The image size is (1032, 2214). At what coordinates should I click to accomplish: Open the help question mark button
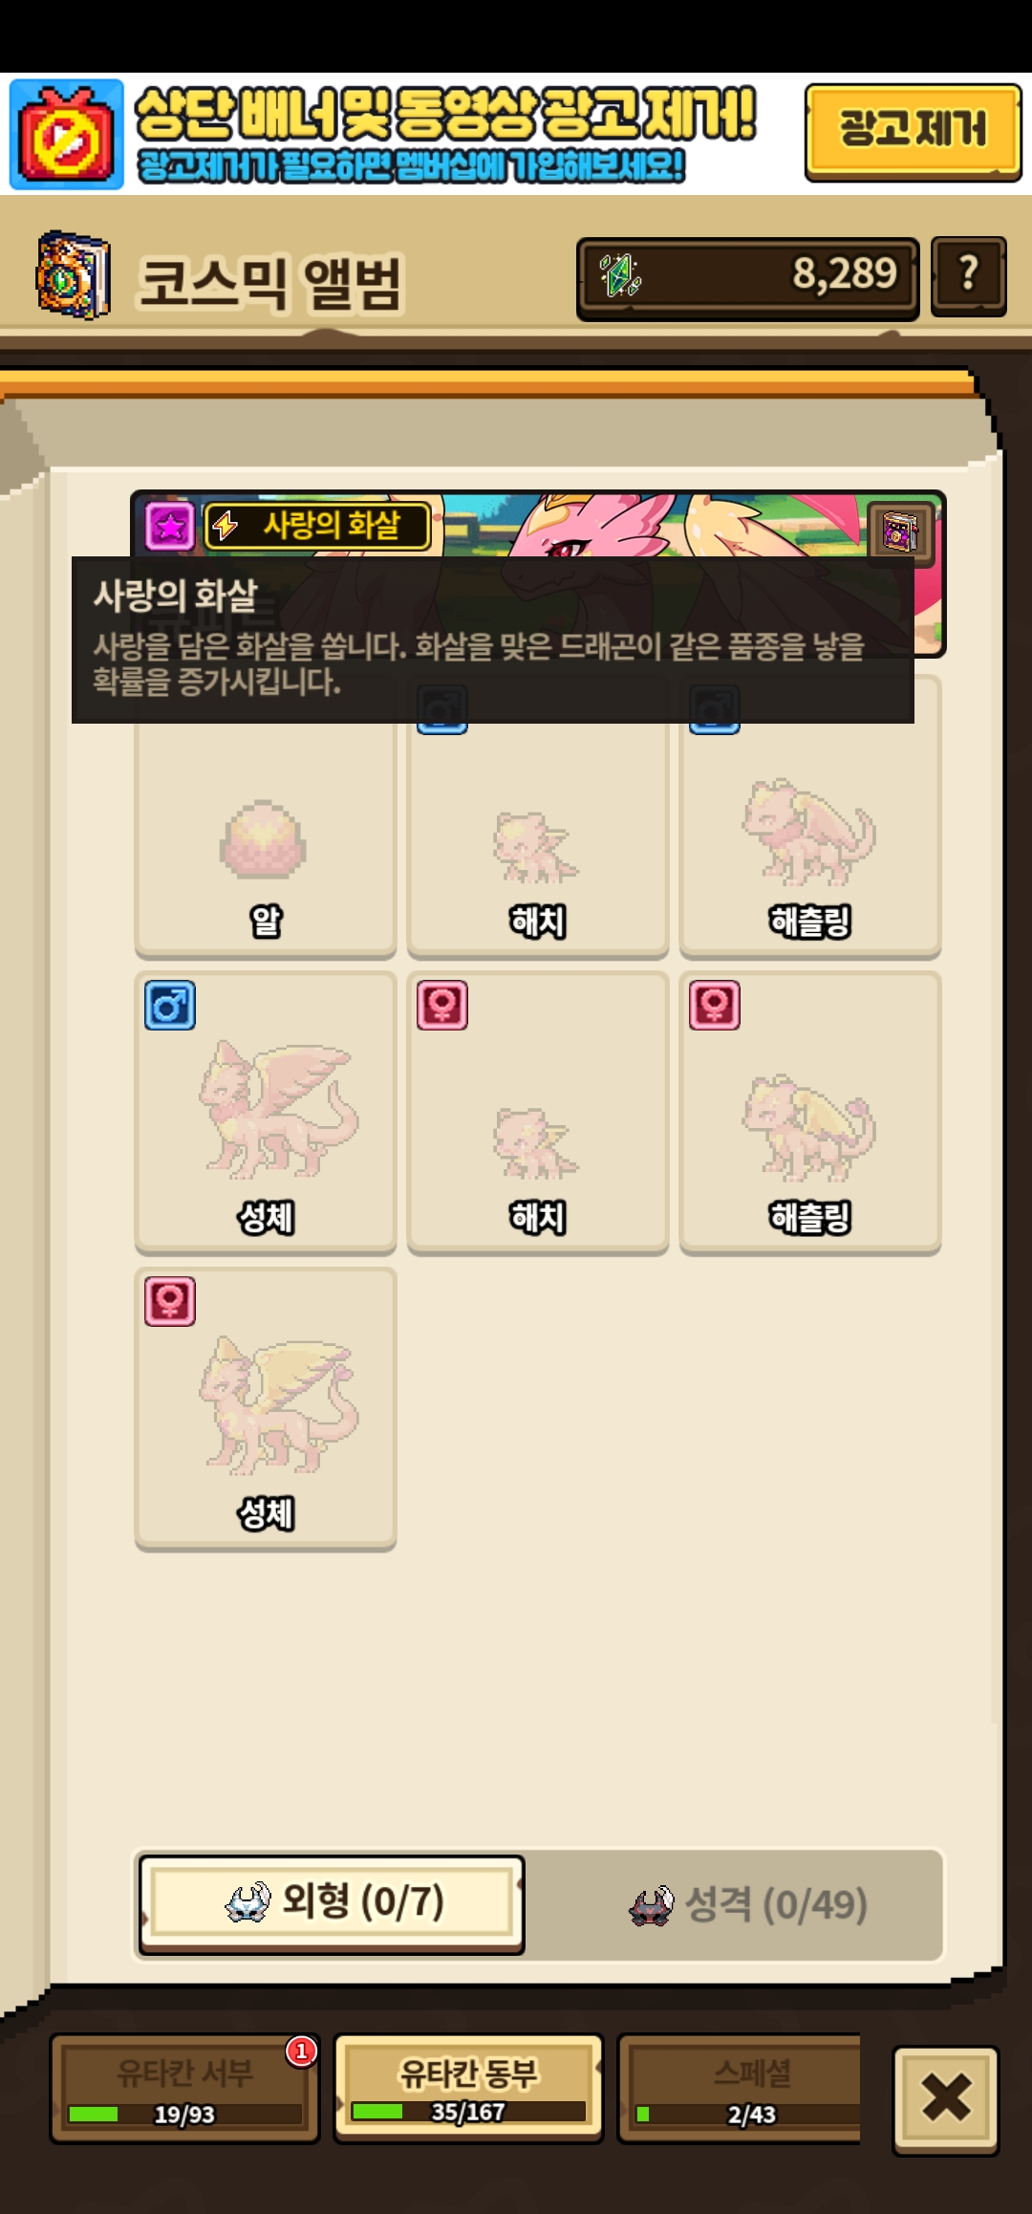968,276
